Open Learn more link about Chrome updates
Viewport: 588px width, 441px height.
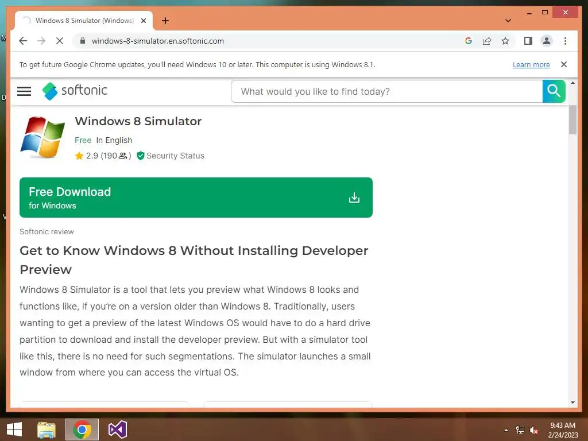pyautogui.click(x=531, y=64)
